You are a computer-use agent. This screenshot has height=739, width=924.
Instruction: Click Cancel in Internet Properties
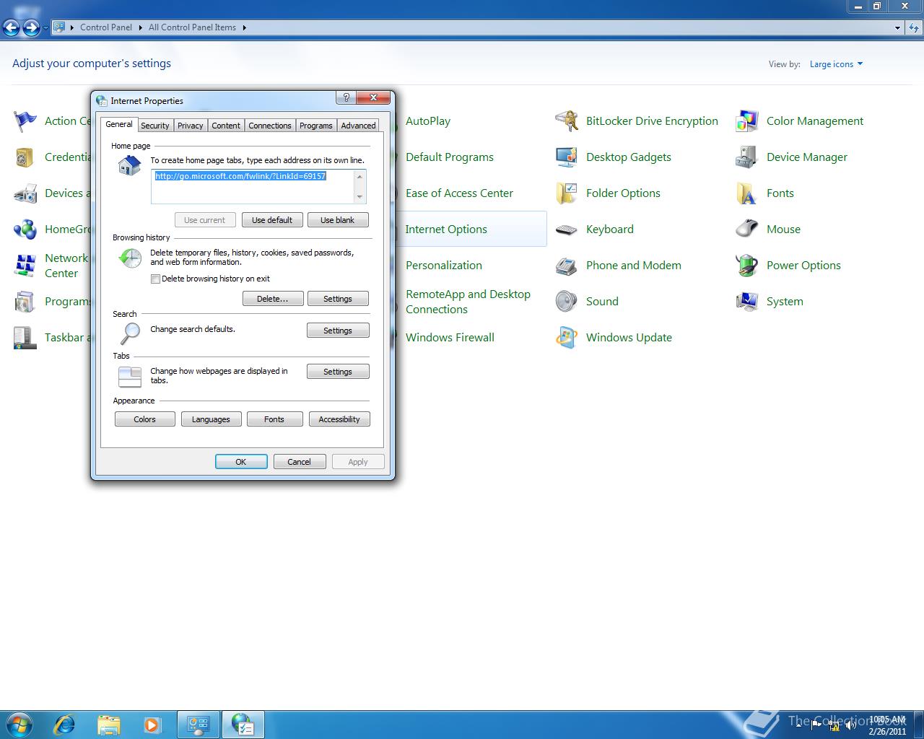(x=300, y=462)
